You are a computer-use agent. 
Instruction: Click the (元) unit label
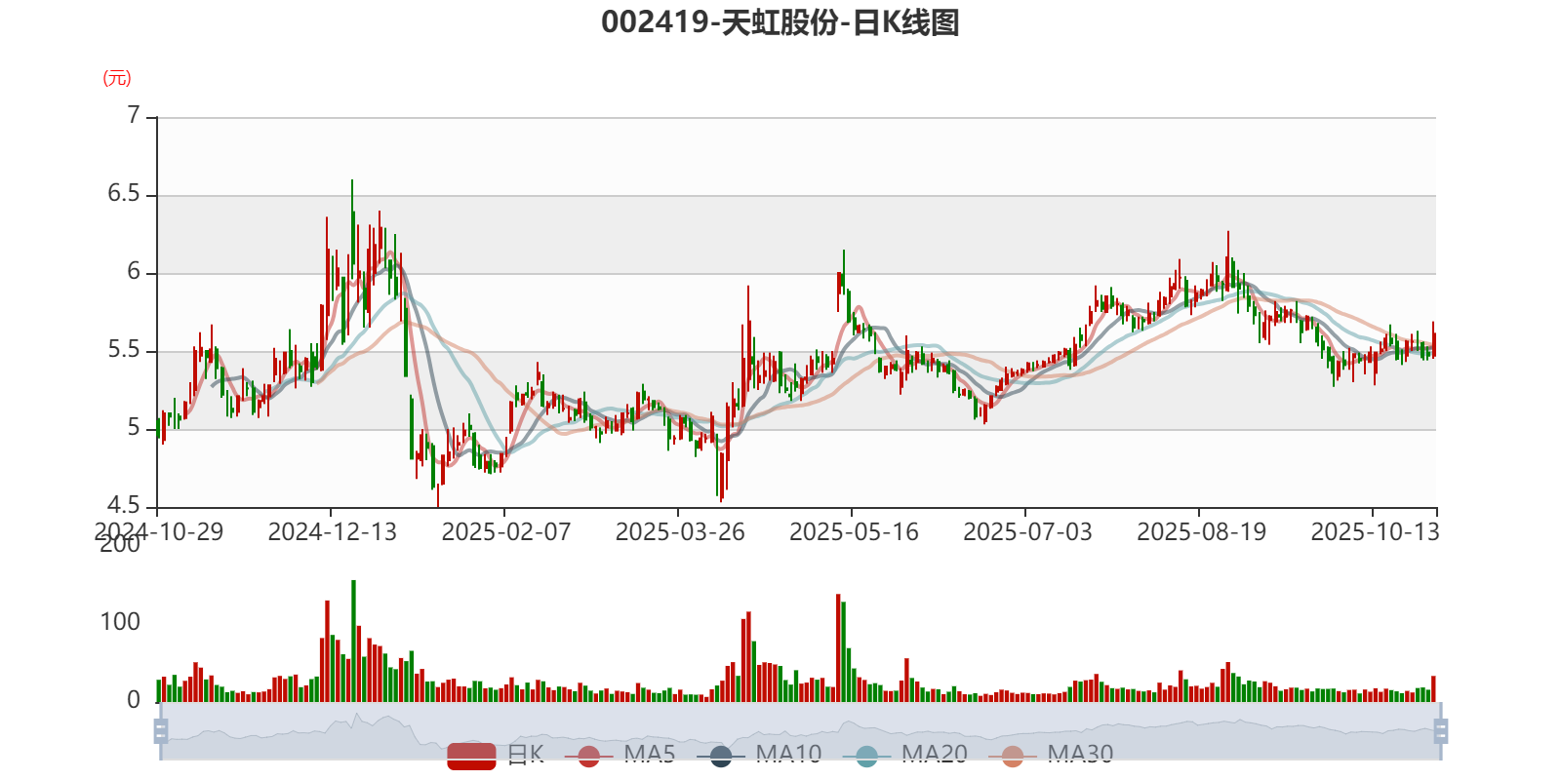(117, 78)
